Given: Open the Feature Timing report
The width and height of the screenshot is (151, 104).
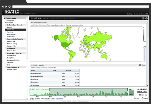Looking at the screenshot, I should pos(12,44).
